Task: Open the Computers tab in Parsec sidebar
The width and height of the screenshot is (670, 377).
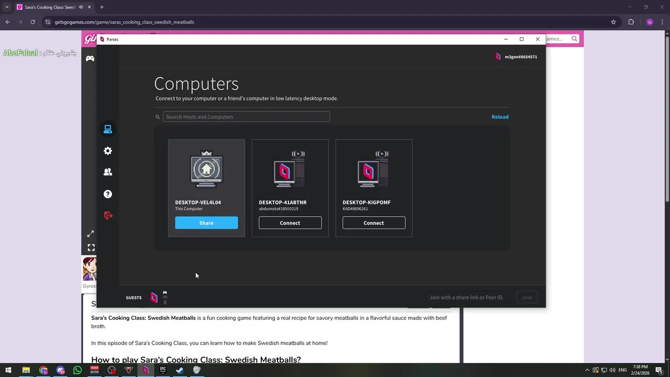Action: (x=108, y=129)
